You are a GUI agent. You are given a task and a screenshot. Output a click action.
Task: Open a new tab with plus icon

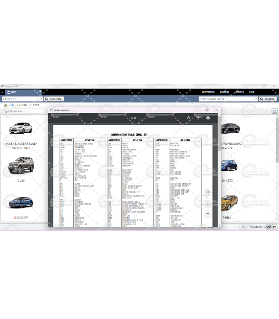coord(2,92)
